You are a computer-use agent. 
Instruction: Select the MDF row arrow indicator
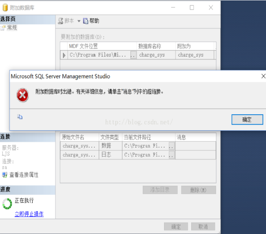point(64,55)
